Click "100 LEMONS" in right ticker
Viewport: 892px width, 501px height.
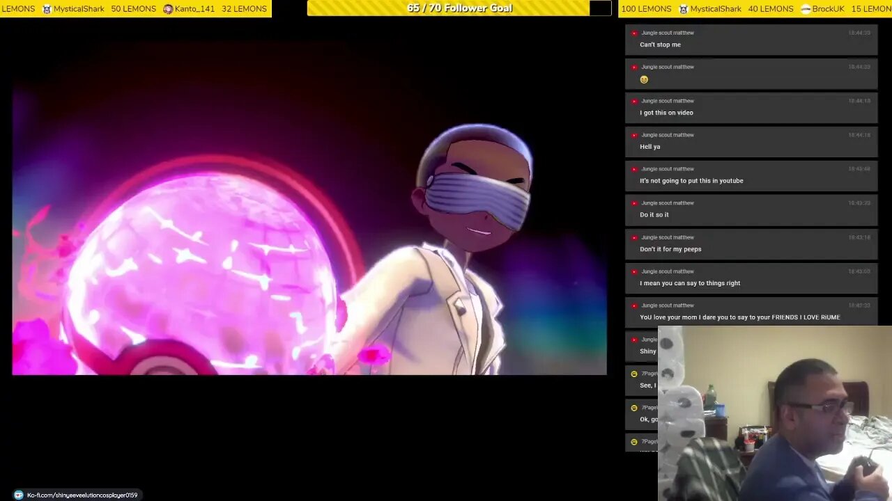coord(646,9)
